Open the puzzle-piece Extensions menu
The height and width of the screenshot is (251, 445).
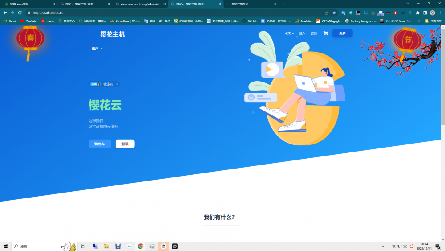point(417,13)
